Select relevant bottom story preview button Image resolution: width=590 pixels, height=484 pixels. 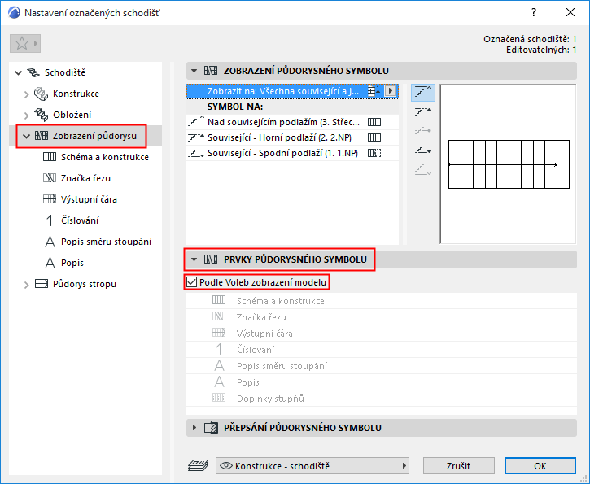tap(423, 150)
